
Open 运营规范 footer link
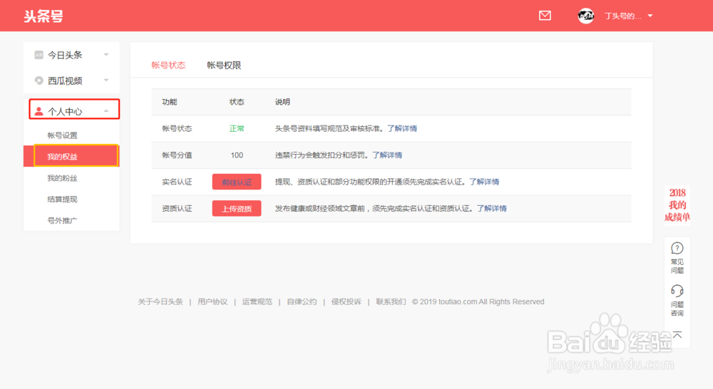(257, 302)
